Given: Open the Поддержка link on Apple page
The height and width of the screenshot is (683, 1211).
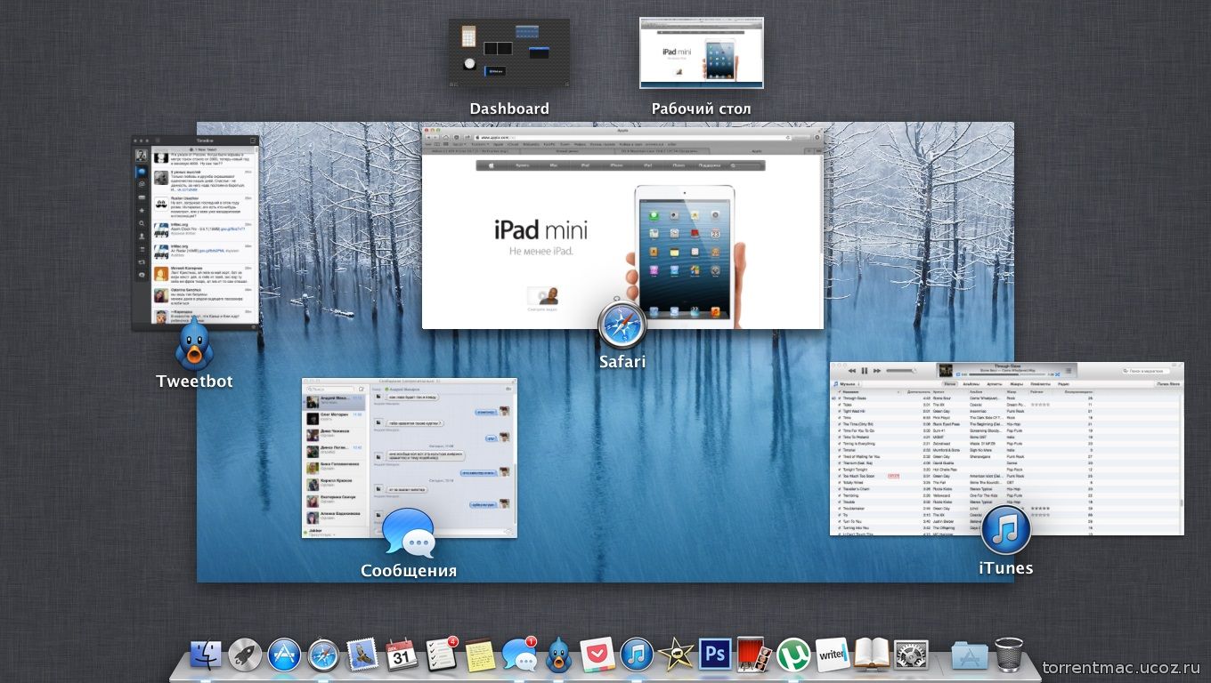Looking at the screenshot, I should point(709,165).
